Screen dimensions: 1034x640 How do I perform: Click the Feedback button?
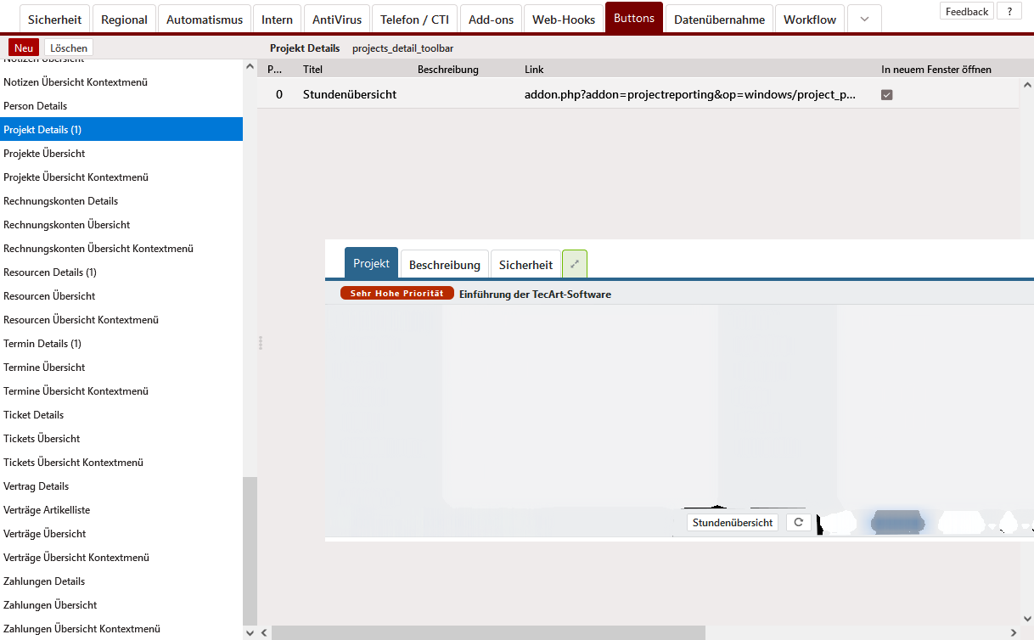967,11
